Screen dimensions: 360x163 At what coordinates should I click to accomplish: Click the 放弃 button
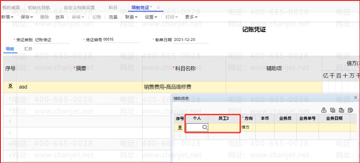click(60, 17)
